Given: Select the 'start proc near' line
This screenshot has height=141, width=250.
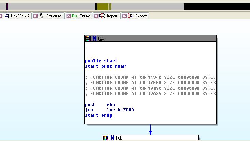Looking at the screenshot, I should click(105, 66).
